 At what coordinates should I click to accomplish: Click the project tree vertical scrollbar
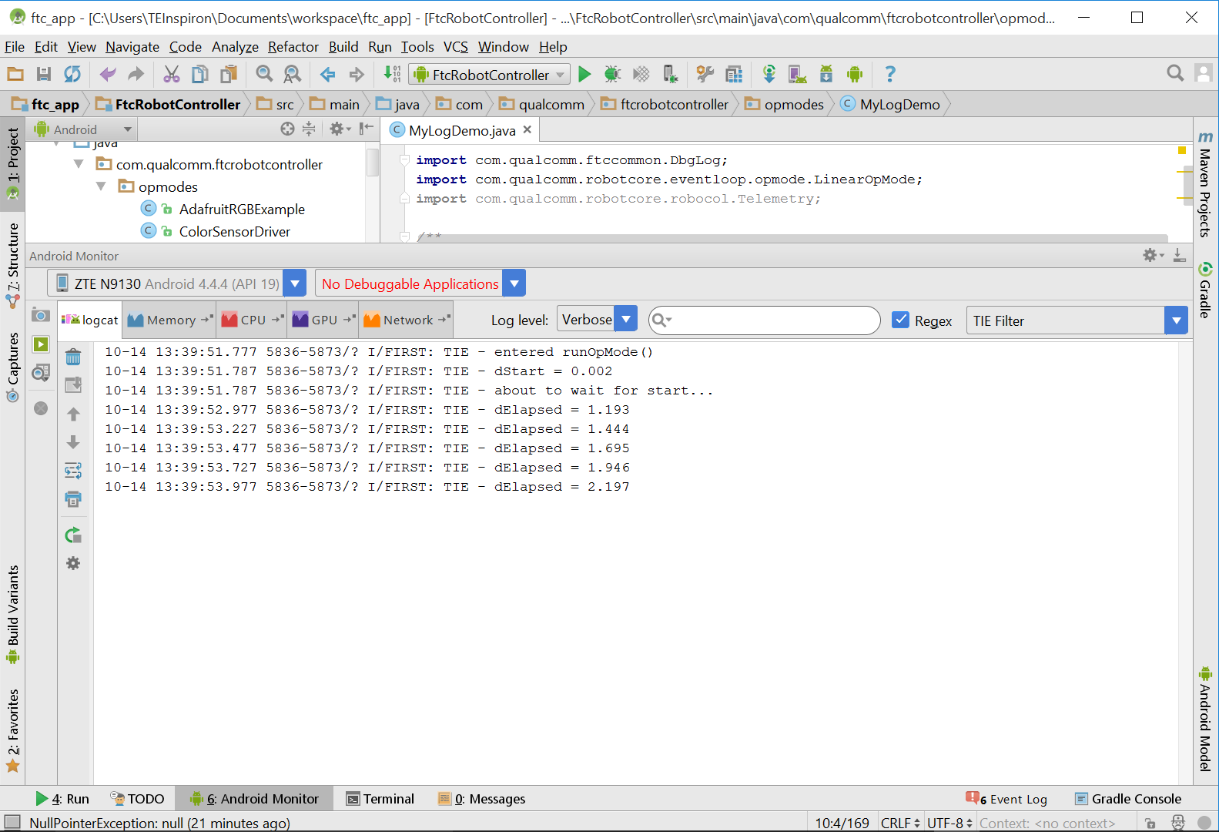pyautogui.click(x=373, y=163)
